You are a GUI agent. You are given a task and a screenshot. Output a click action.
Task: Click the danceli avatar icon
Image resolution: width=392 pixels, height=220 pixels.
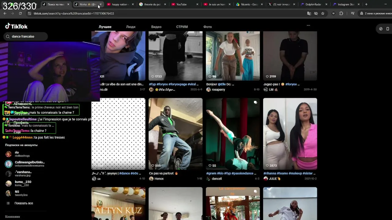pos(209,179)
